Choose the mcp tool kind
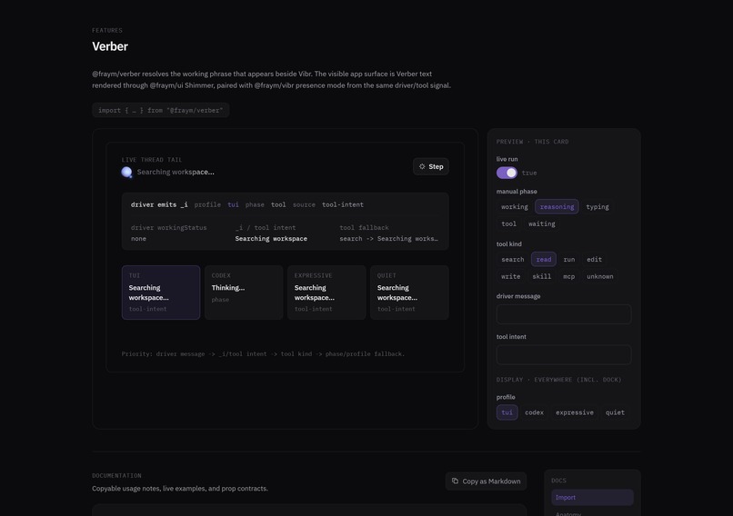The image size is (733, 516). tap(569, 276)
